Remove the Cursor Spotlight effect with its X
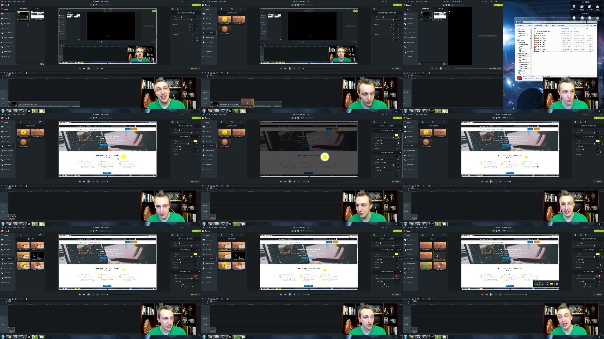604x339 pixels. (x=400, y=153)
